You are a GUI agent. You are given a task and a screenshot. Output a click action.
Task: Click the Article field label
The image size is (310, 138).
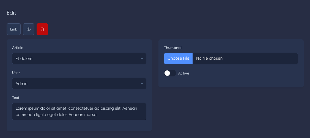(18, 48)
